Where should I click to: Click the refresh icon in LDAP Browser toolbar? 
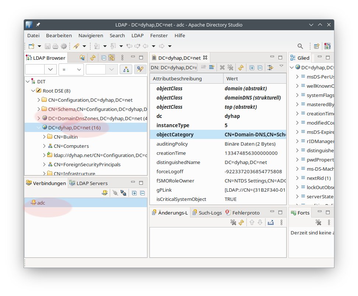[93, 58]
